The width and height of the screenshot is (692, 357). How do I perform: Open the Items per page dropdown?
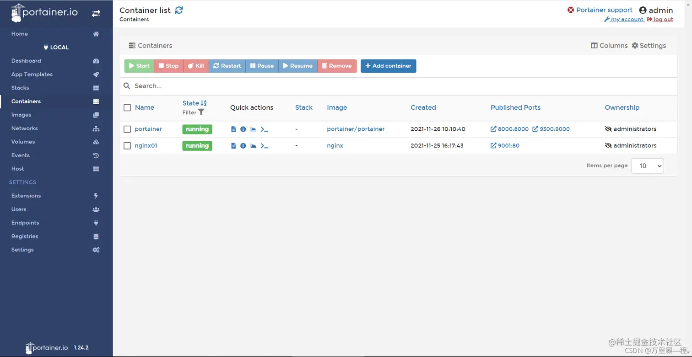point(648,166)
